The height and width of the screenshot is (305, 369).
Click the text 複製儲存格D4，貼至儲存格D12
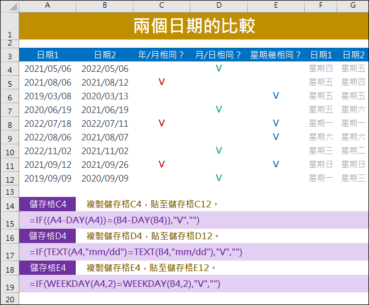pos(153,236)
